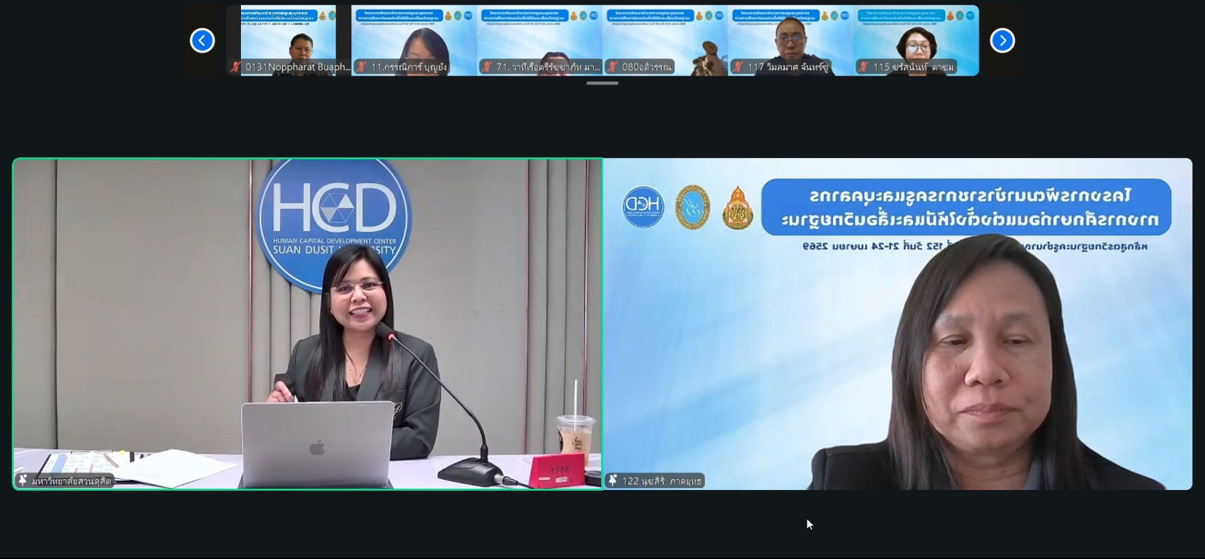This screenshot has height=559, width=1205.
Task: Click muted mic icon for participant 117
Action: [738, 67]
